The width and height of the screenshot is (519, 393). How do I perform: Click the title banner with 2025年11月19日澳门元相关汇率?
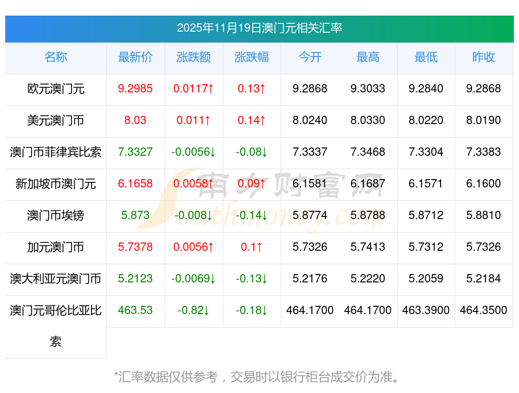pos(259,28)
